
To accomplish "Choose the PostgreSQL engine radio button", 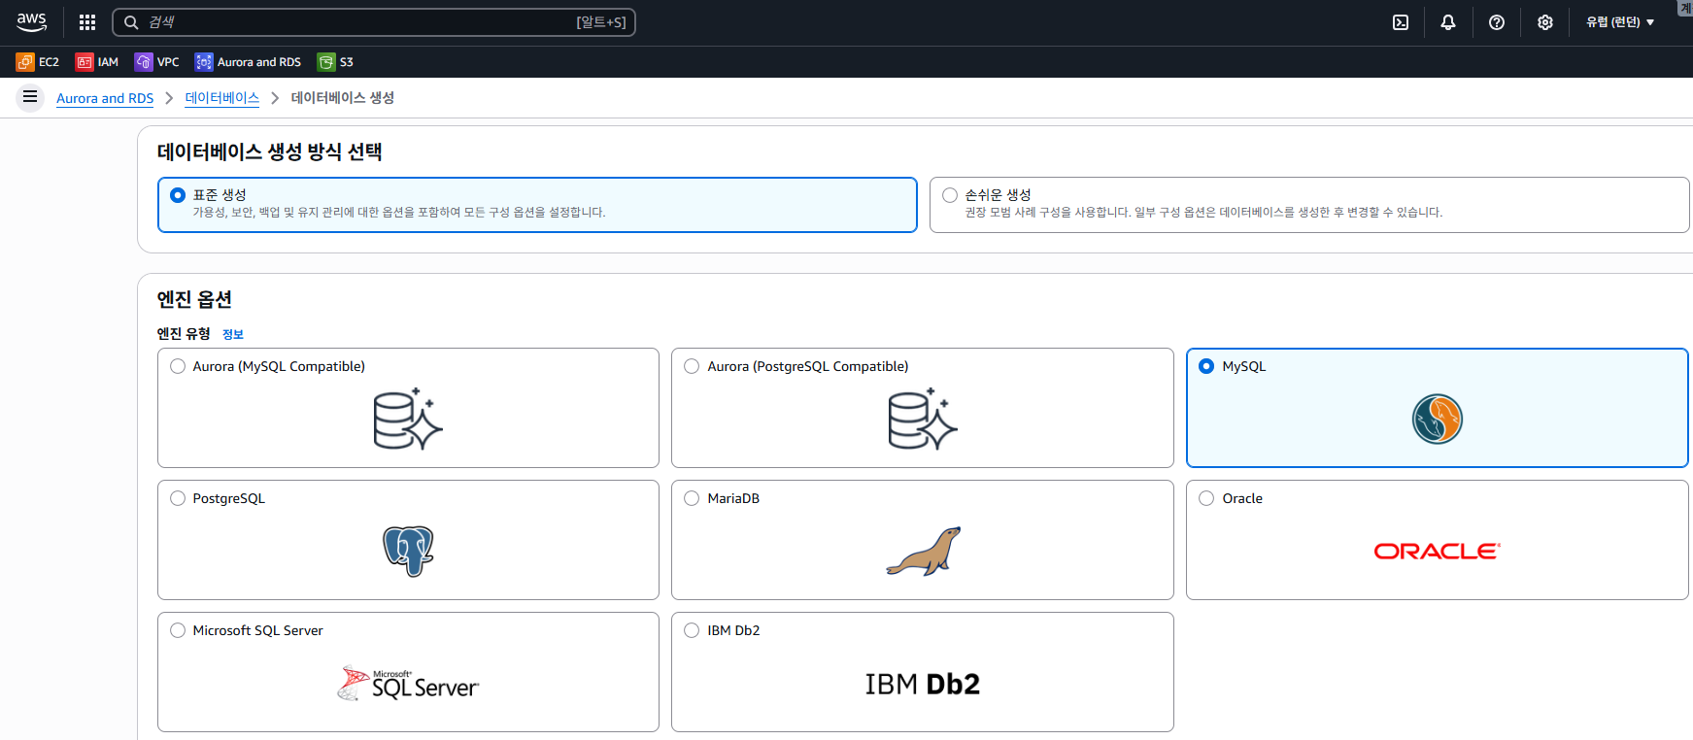I will [178, 498].
